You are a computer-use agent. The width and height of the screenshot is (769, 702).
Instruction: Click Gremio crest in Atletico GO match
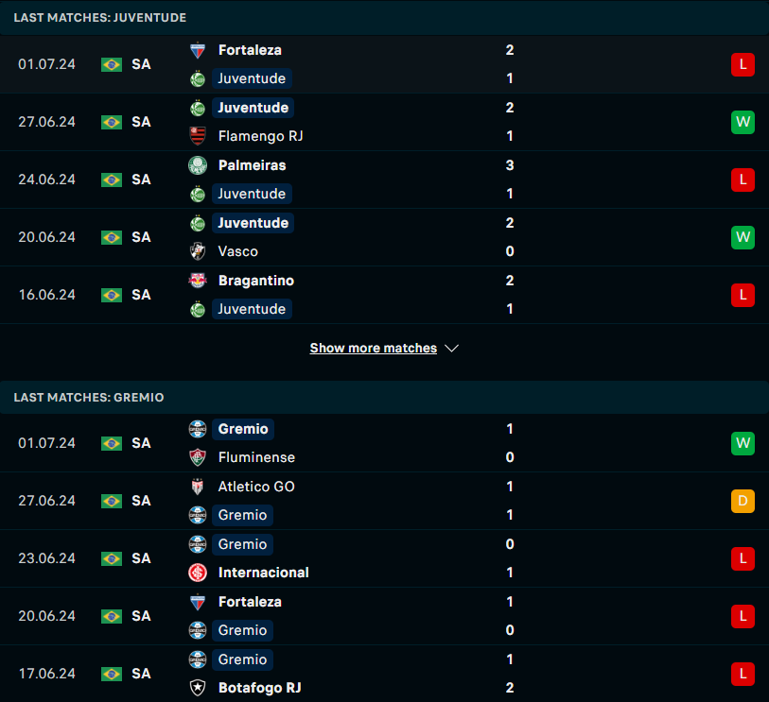click(198, 515)
